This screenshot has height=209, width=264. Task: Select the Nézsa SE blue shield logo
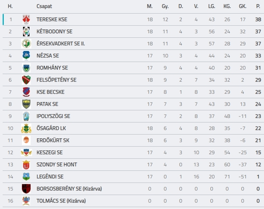coord(26,56)
